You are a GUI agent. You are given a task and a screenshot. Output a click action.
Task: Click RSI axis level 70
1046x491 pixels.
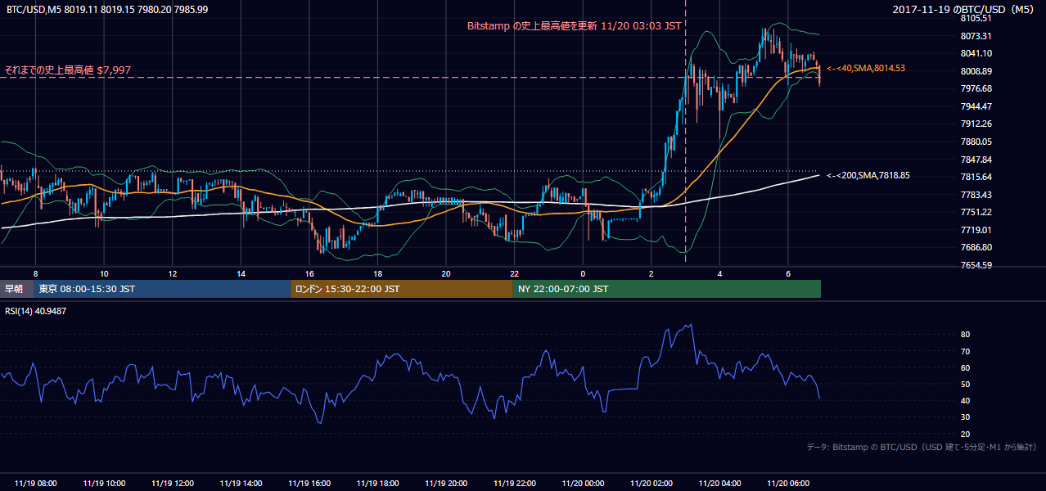coord(965,351)
